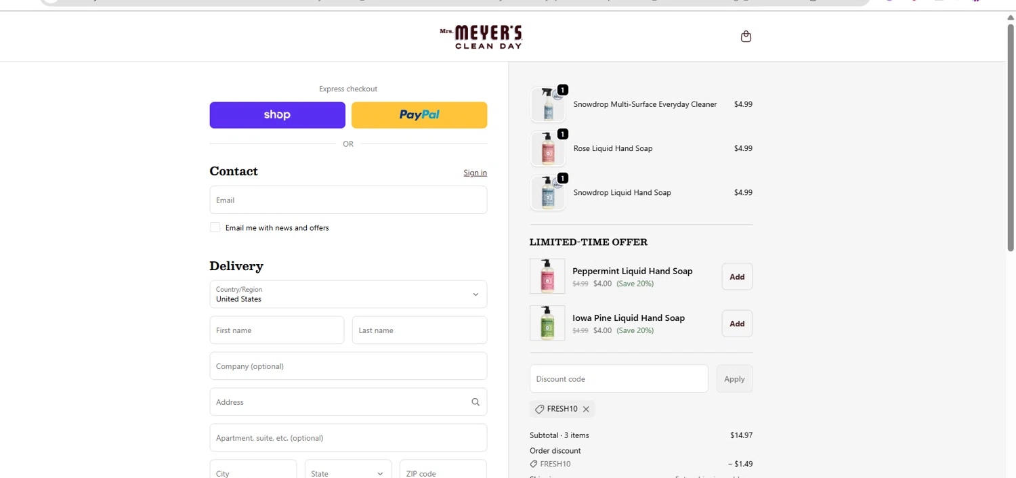Viewport: 1016px width, 478px height.
Task: Pay with Shop express checkout
Action: (278, 115)
